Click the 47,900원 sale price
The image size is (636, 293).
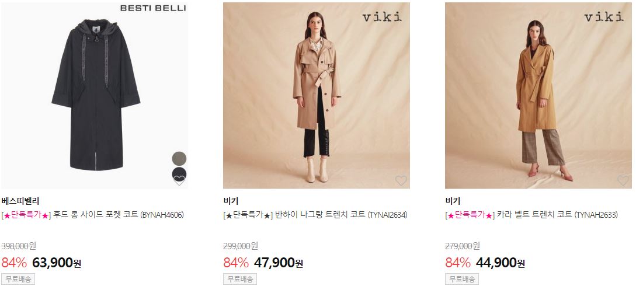coord(279,263)
